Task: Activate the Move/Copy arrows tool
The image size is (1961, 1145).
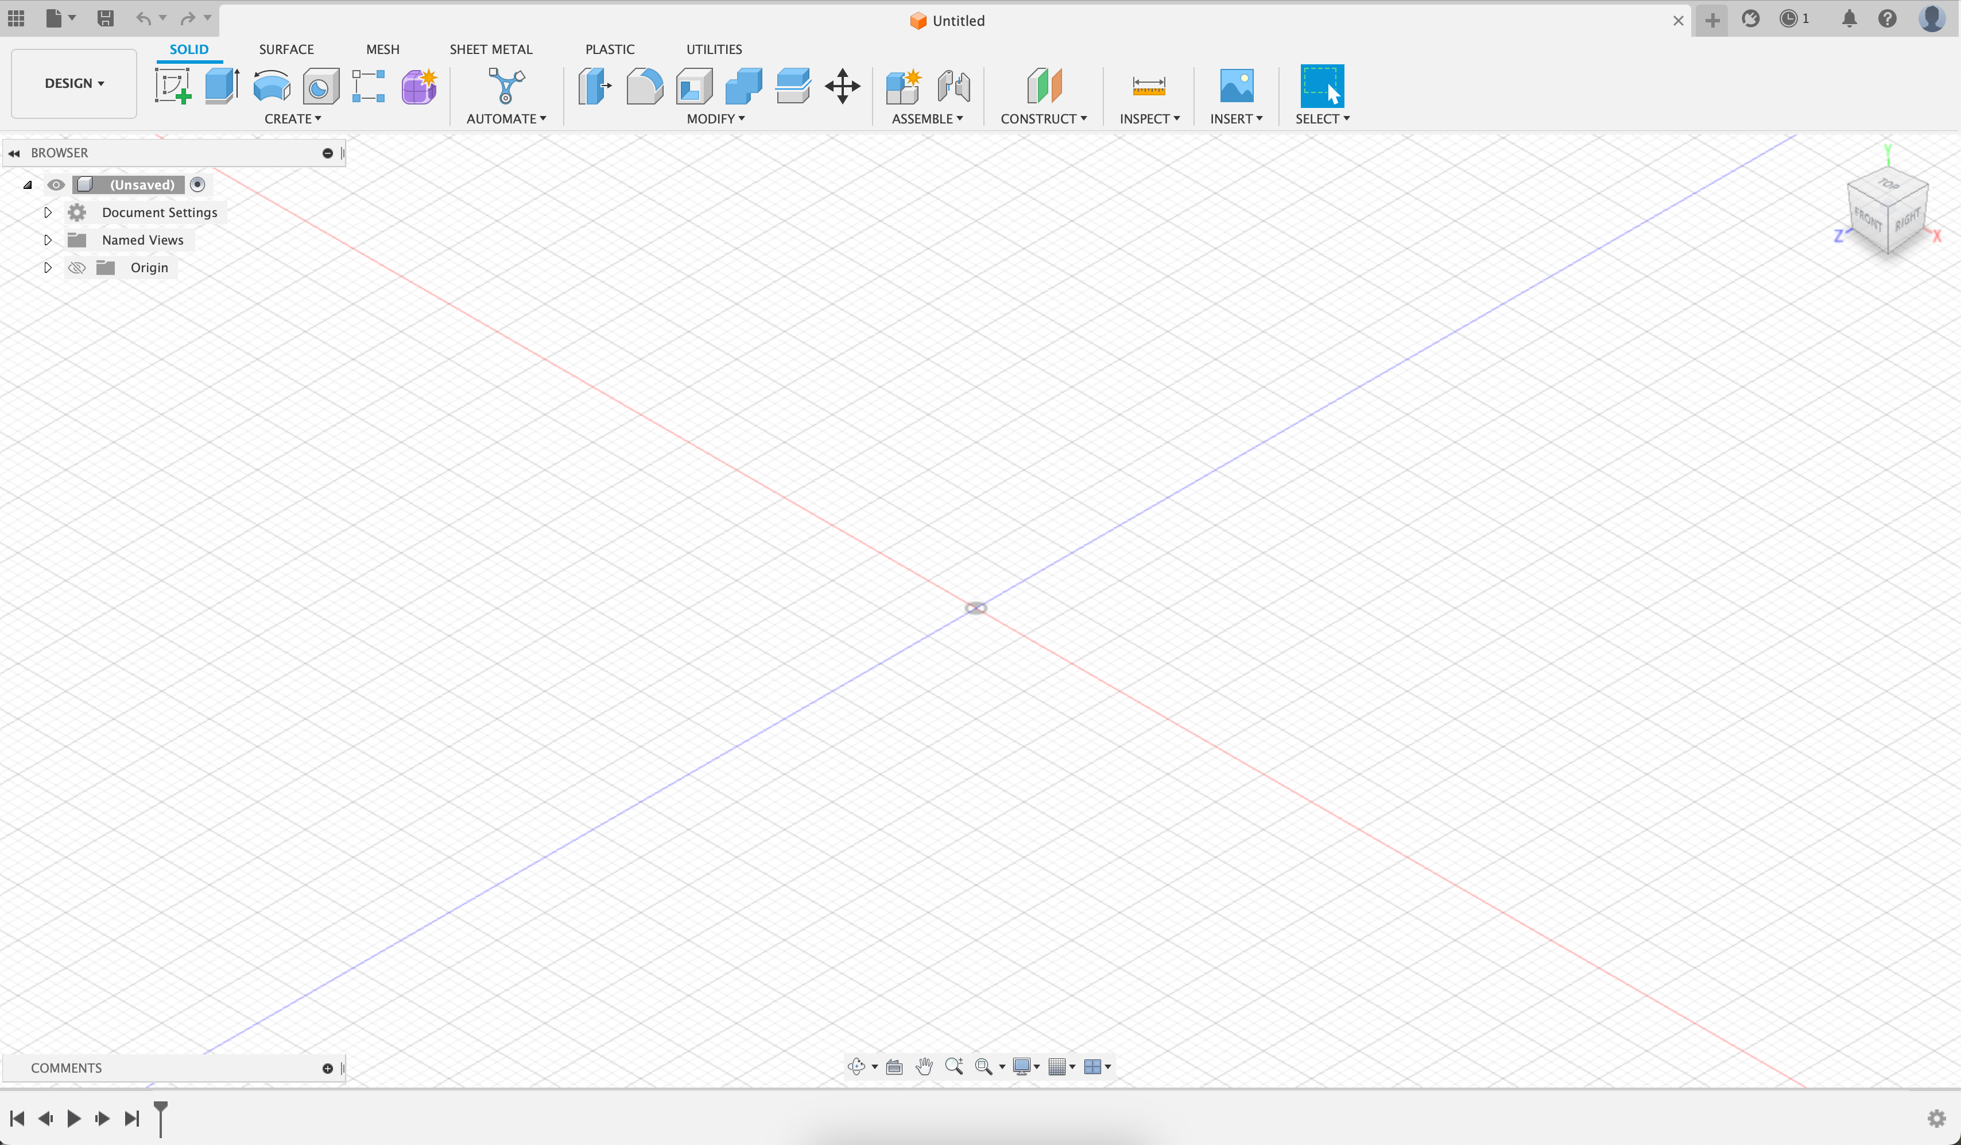Action: pyautogui.click(x=842, y=86)
